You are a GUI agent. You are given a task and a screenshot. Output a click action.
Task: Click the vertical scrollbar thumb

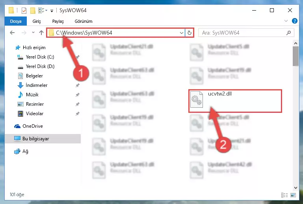coord(296,56)
